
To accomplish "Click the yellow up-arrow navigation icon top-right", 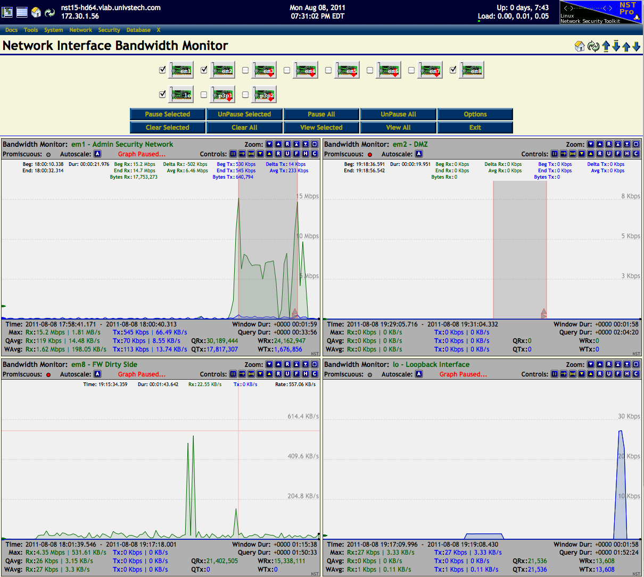I will click(626, 46).
